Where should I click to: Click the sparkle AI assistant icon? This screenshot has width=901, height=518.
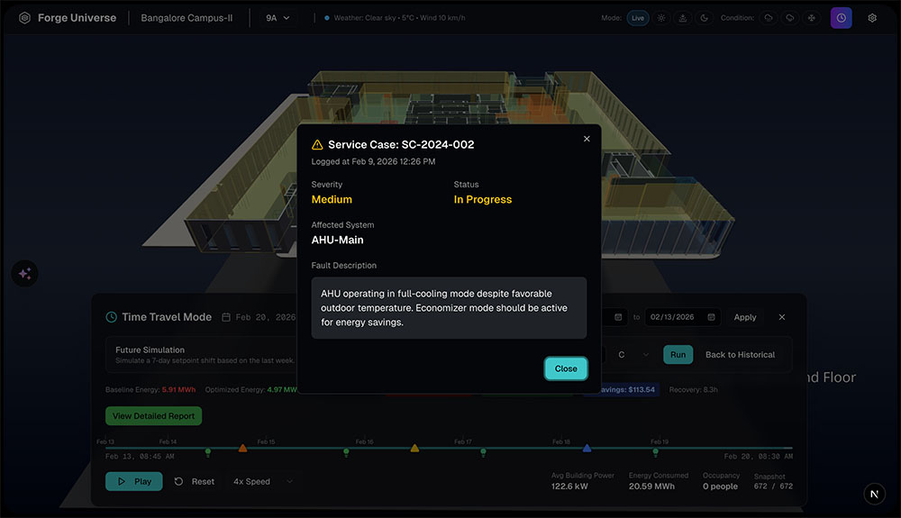point(25,275)
